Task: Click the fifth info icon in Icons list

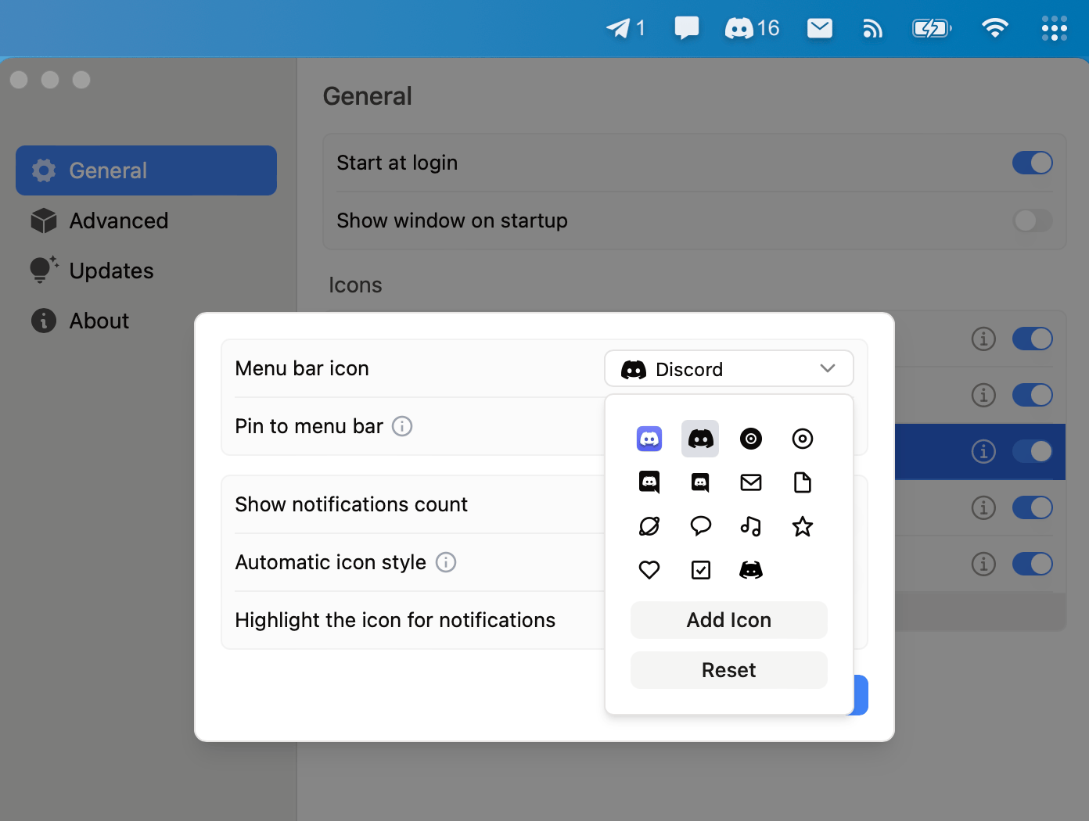Action: click(x=983, y=564)
